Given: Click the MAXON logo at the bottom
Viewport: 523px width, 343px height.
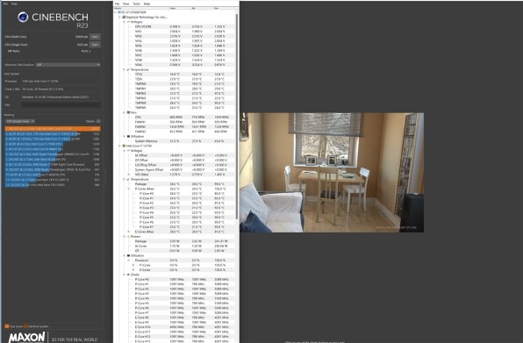Looking at the screenshot, I should (x=26, y=338).
